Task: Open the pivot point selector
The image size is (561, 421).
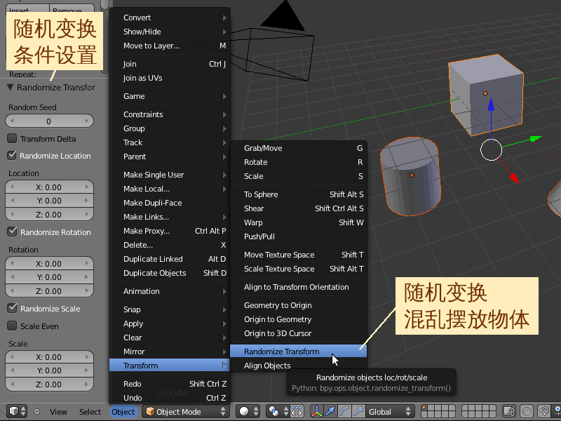Action: tap(278, 411)
